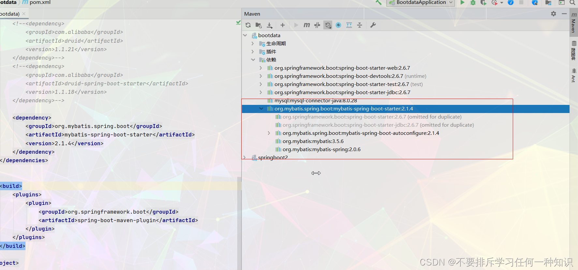Expand mybatis-spring-boot-autoconfigure:2.1.4 node

pyautogui.click(x=269, y=133)
